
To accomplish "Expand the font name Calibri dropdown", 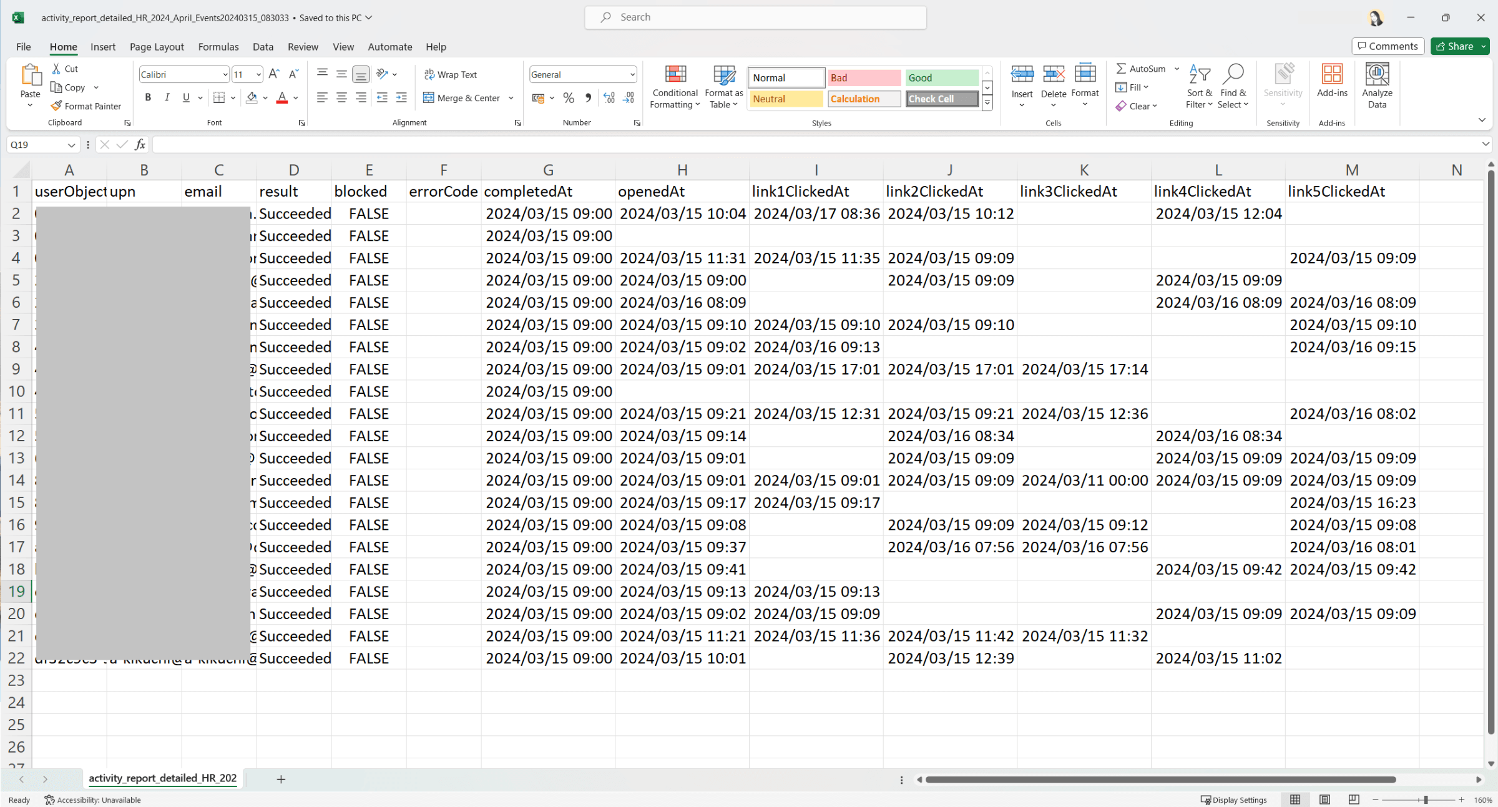I will 225,74.
